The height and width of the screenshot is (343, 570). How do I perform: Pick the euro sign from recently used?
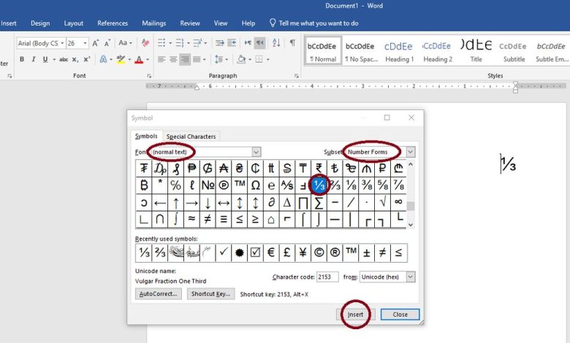(271, 253)
